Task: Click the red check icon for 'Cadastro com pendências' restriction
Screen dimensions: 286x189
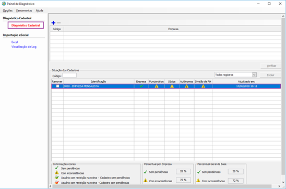Action: 57,182
